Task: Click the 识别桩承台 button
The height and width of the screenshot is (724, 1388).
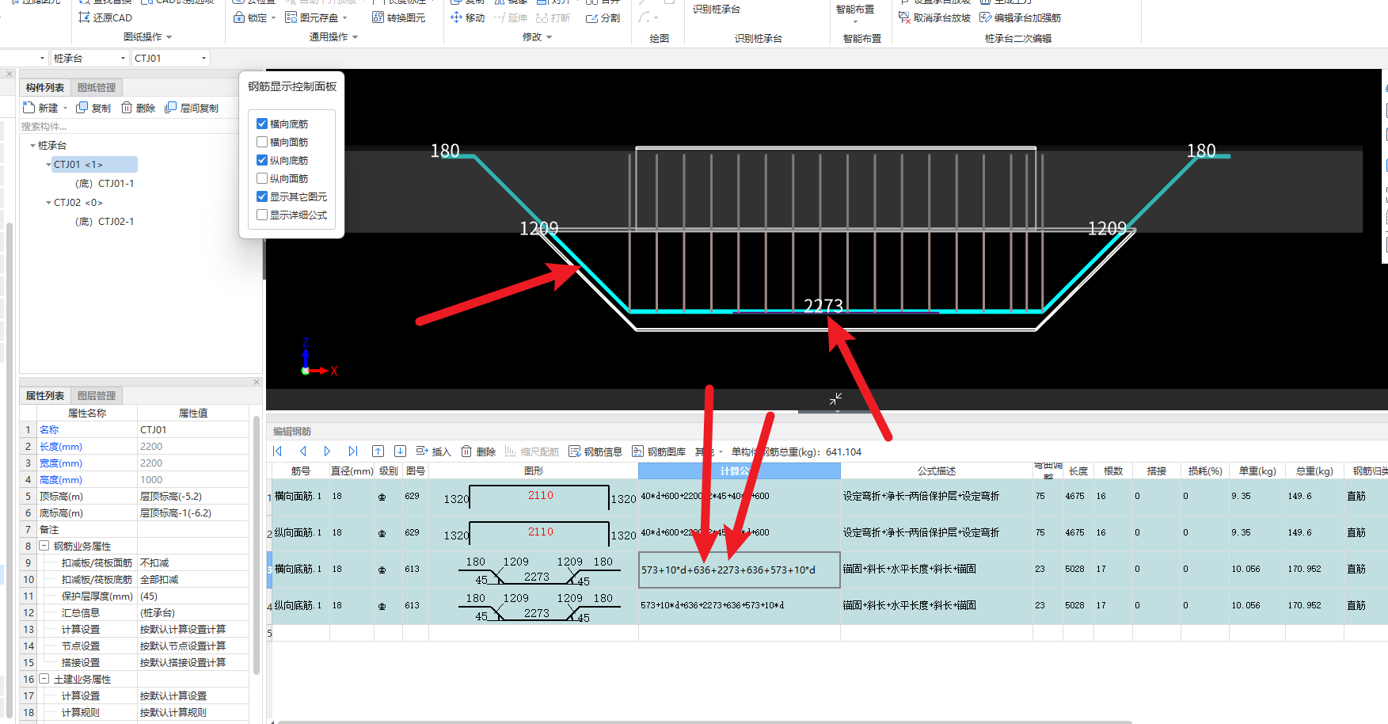Action: coord(717,10)
